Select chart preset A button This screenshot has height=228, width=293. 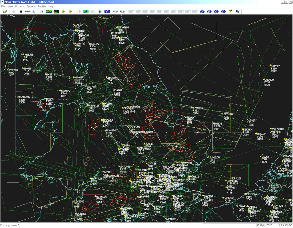coord(202,12)
